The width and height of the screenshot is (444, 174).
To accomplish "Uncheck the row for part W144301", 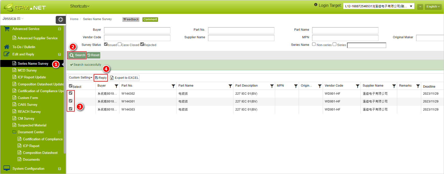I will pyautogui.click(x=71, y=101).
